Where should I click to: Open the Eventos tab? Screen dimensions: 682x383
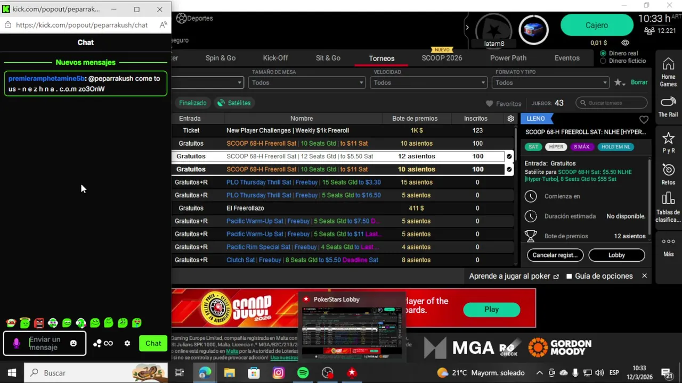click(567, 58)
